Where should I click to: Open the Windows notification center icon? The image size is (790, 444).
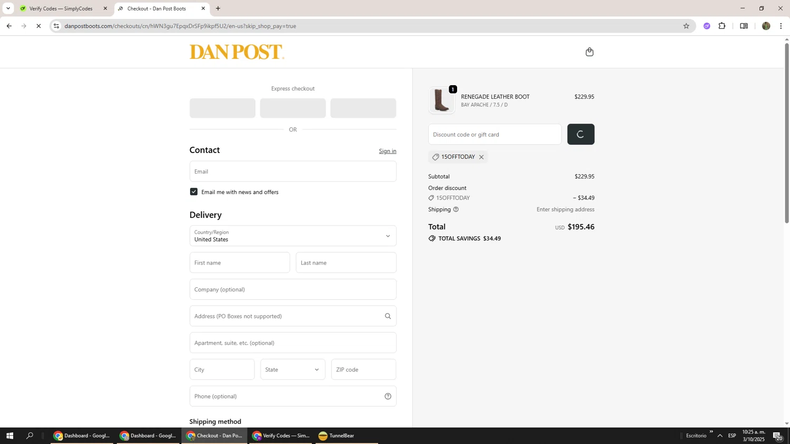(778, 436)
